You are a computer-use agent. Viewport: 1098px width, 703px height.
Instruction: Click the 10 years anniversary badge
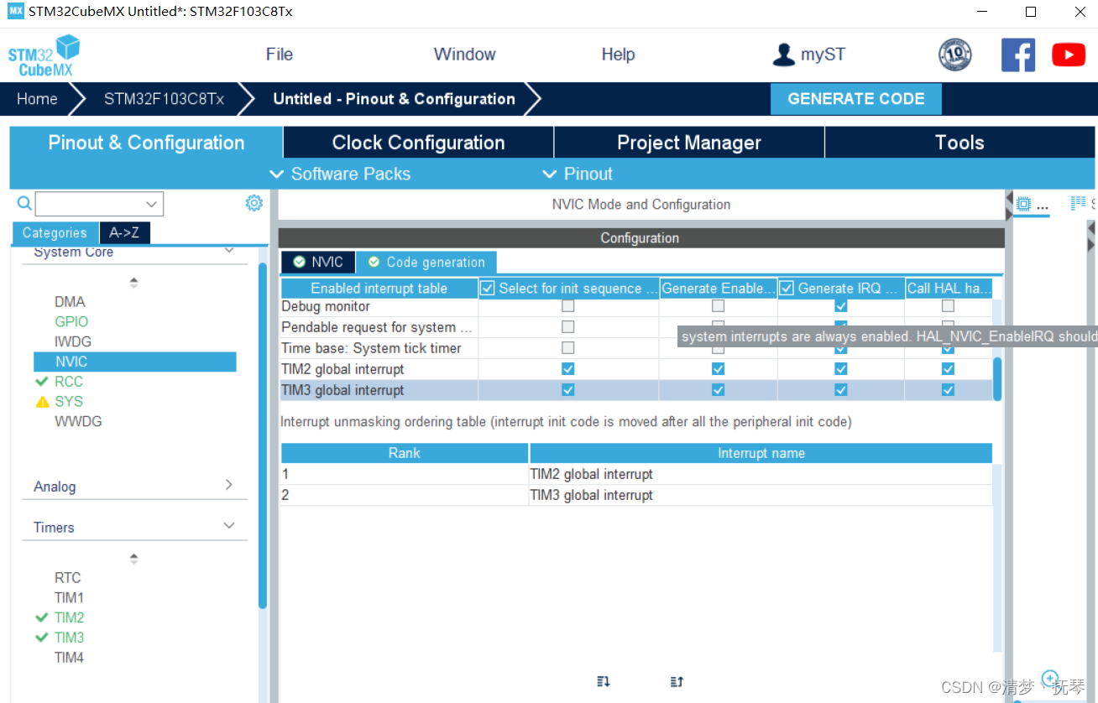(954, 55)
